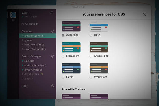Click the Aubergine theme preview thumbnail

[71, 26]
